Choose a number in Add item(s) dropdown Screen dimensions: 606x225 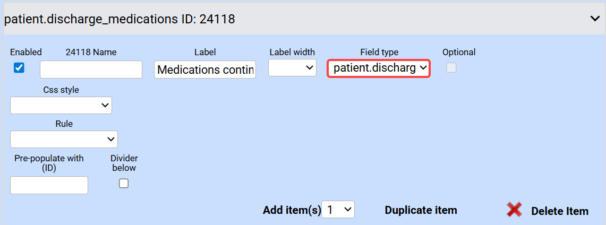coord(338,210)
